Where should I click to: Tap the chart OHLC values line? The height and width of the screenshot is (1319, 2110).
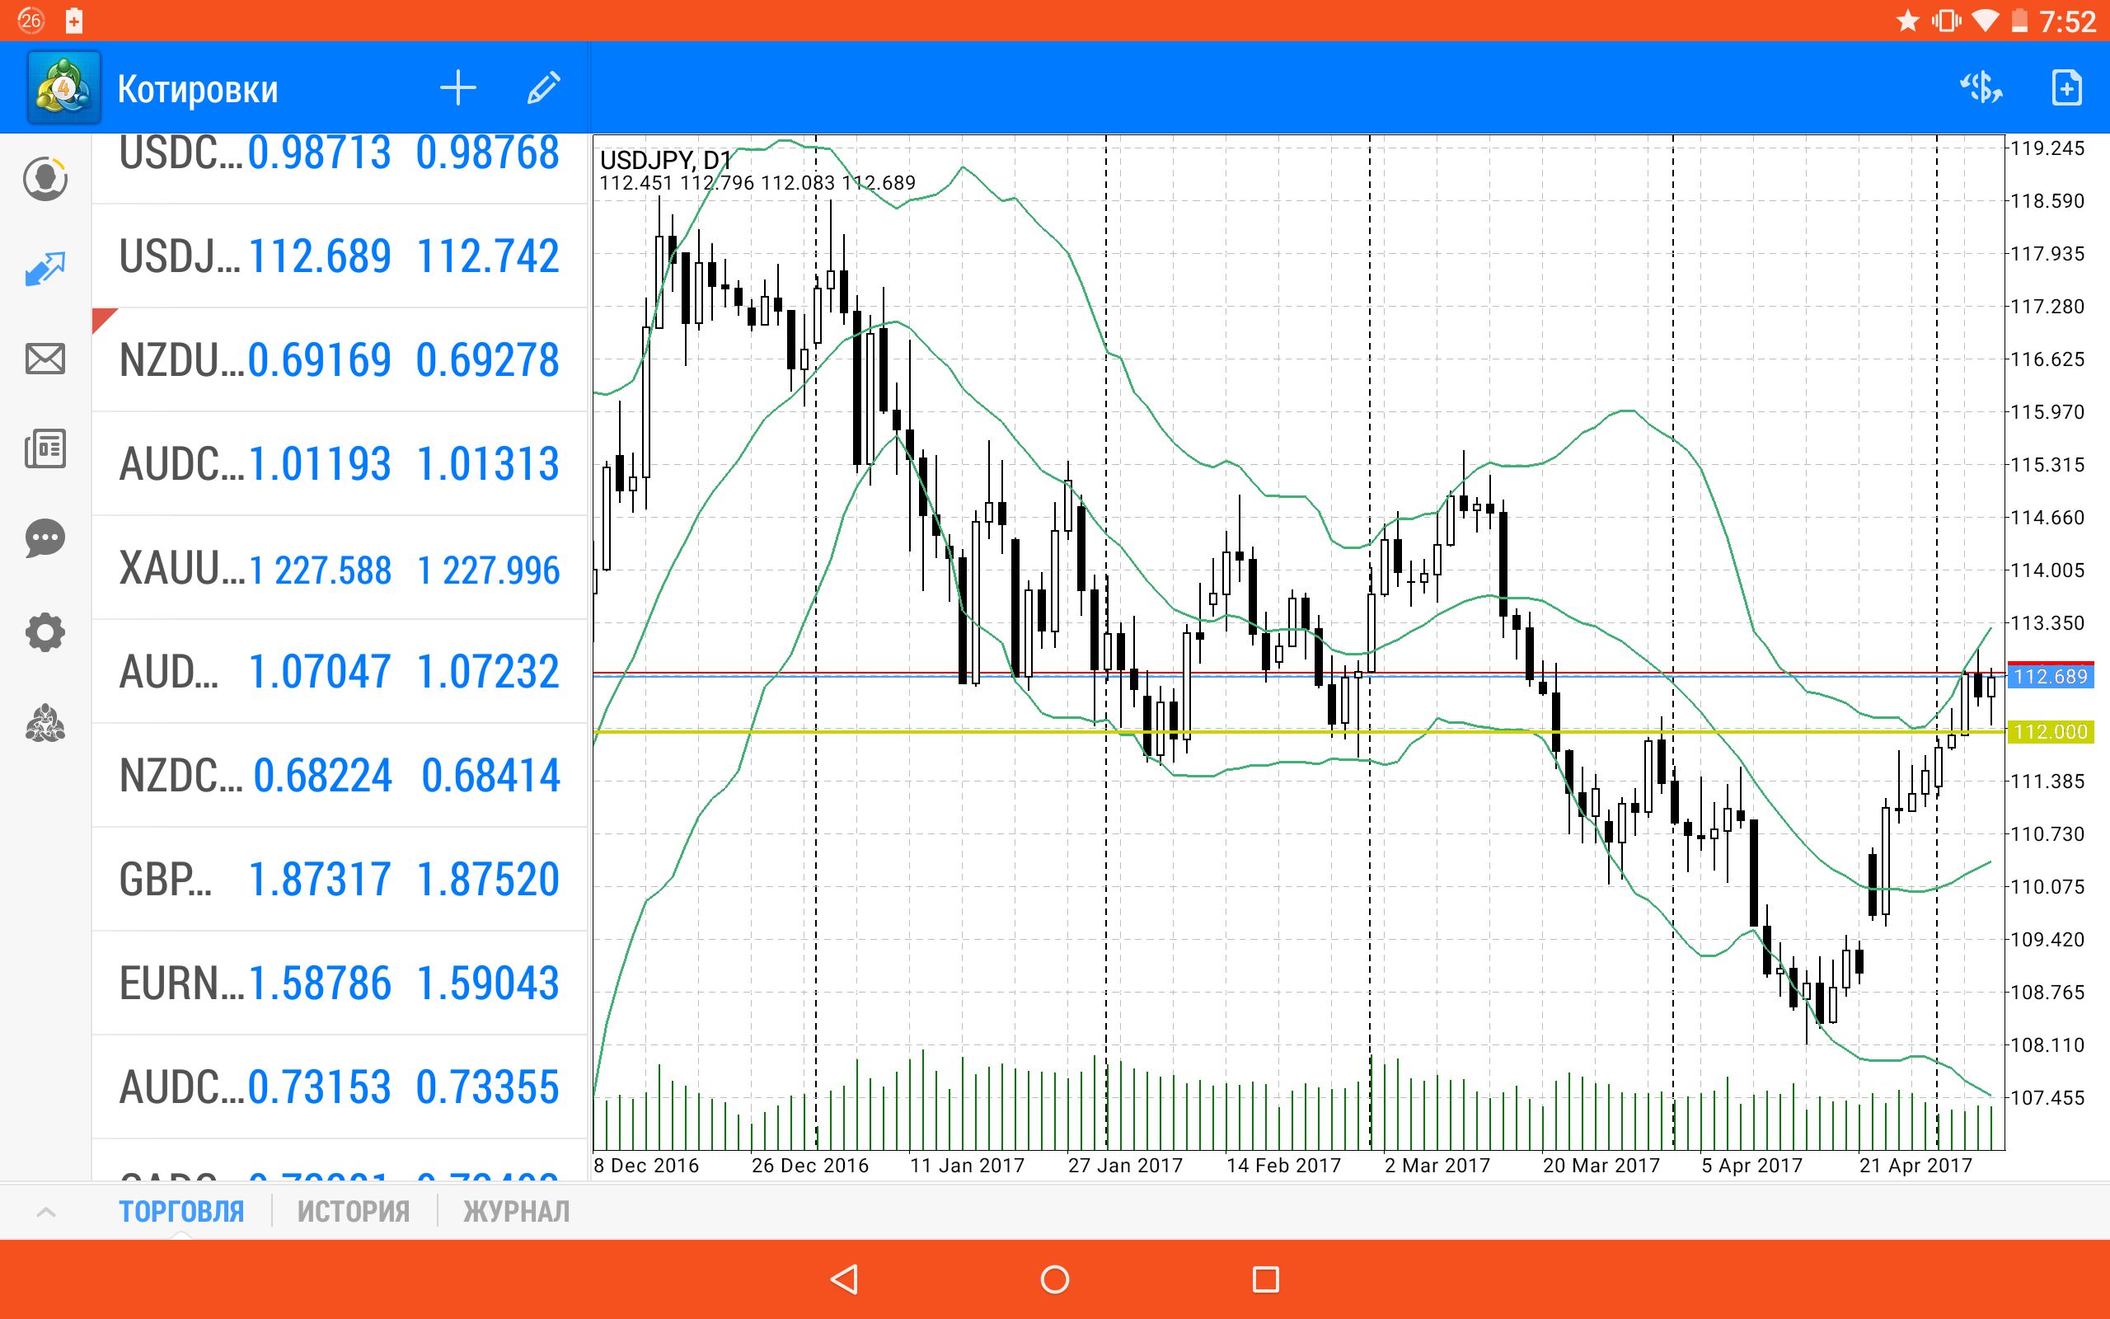(x=757, y=183)
